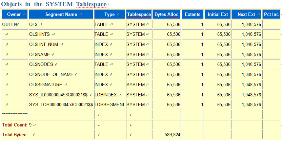Select the Type column header
This screenshot has height=141, width=282.
tap(109, 15)
